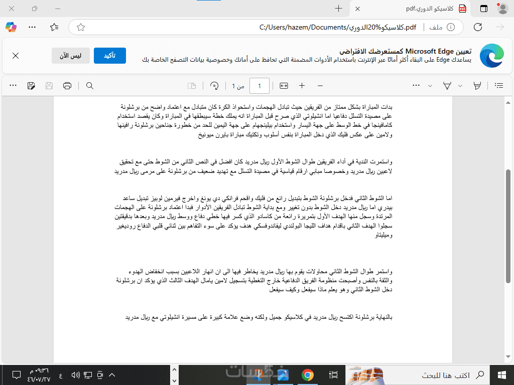Viewport: 514px width, 385px height.
Task: Open the PDF table of contents panel
Action: coord(499,86)
